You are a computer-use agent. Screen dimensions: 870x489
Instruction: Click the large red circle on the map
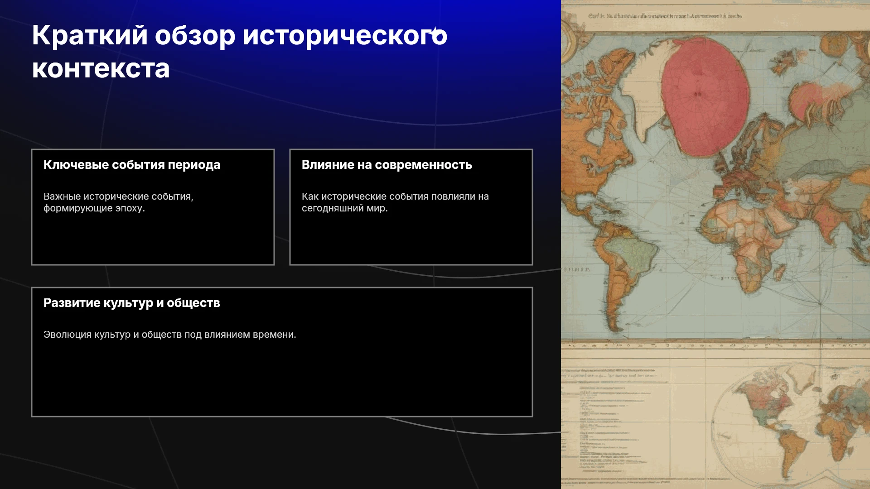(705, 96)
